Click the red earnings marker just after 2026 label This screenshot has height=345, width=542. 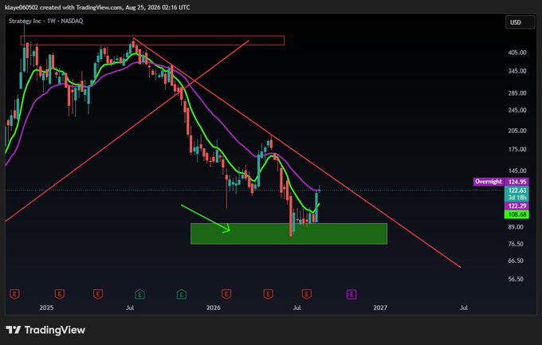point(226,294)
